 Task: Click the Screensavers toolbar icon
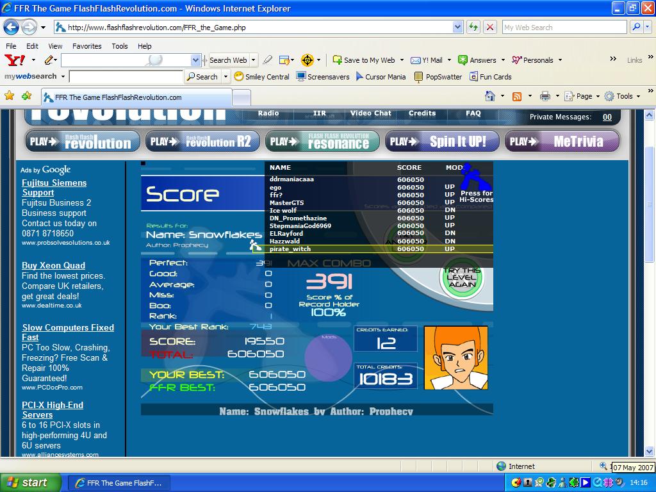tap(301, 77)
